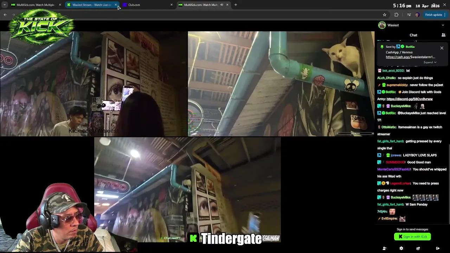This screenshot has height=253, width=450.
Task: Click username supremekiddy in chat
Action: coord(397,85)
